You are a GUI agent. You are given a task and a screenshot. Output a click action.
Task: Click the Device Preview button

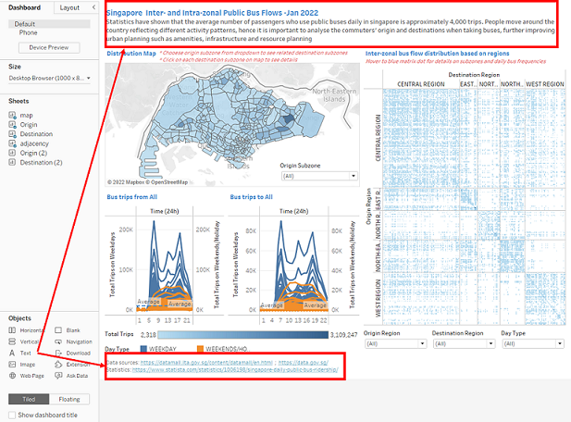click(x=48, y=47)
